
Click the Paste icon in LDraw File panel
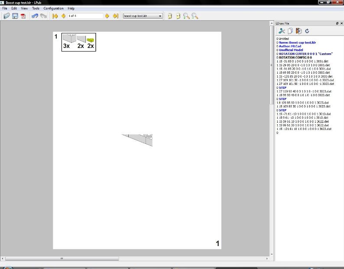tap(299, 31)
